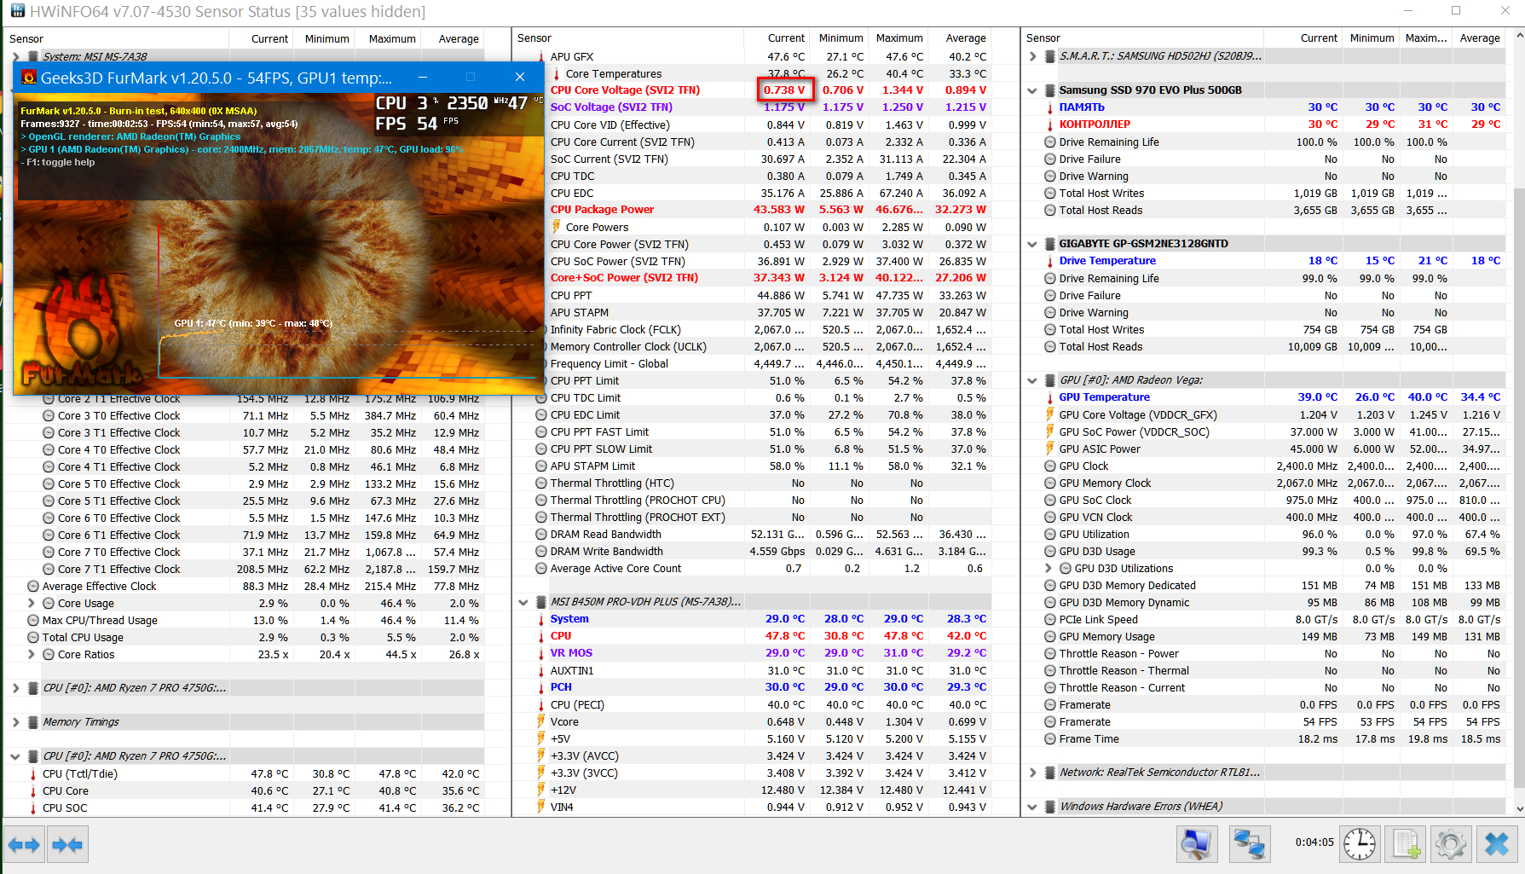
Task: Click thermometer icon beside CPU (Tctl/Tdie)
Action: coord(33,774)
